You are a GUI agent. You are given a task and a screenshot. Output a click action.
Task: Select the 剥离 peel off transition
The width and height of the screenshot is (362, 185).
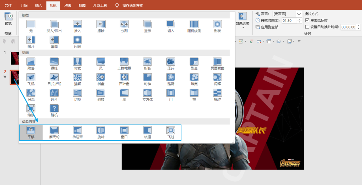[x=194, y=64]
